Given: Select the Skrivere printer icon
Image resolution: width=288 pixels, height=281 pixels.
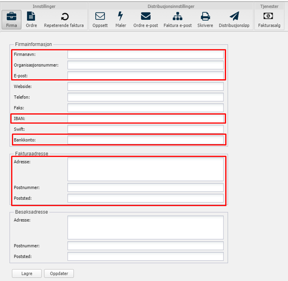Looking at the screenshot, I should (205, 19).
